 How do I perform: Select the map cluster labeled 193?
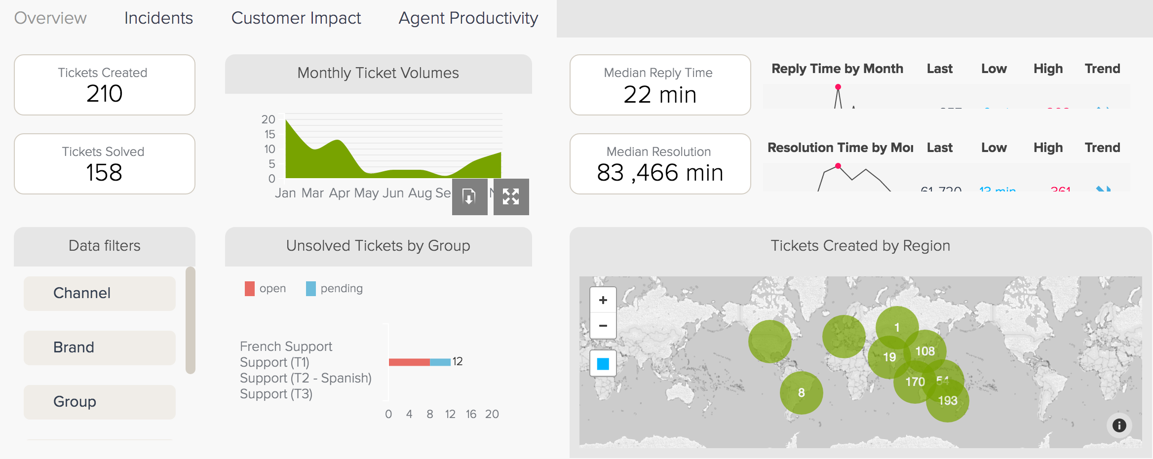948,401
